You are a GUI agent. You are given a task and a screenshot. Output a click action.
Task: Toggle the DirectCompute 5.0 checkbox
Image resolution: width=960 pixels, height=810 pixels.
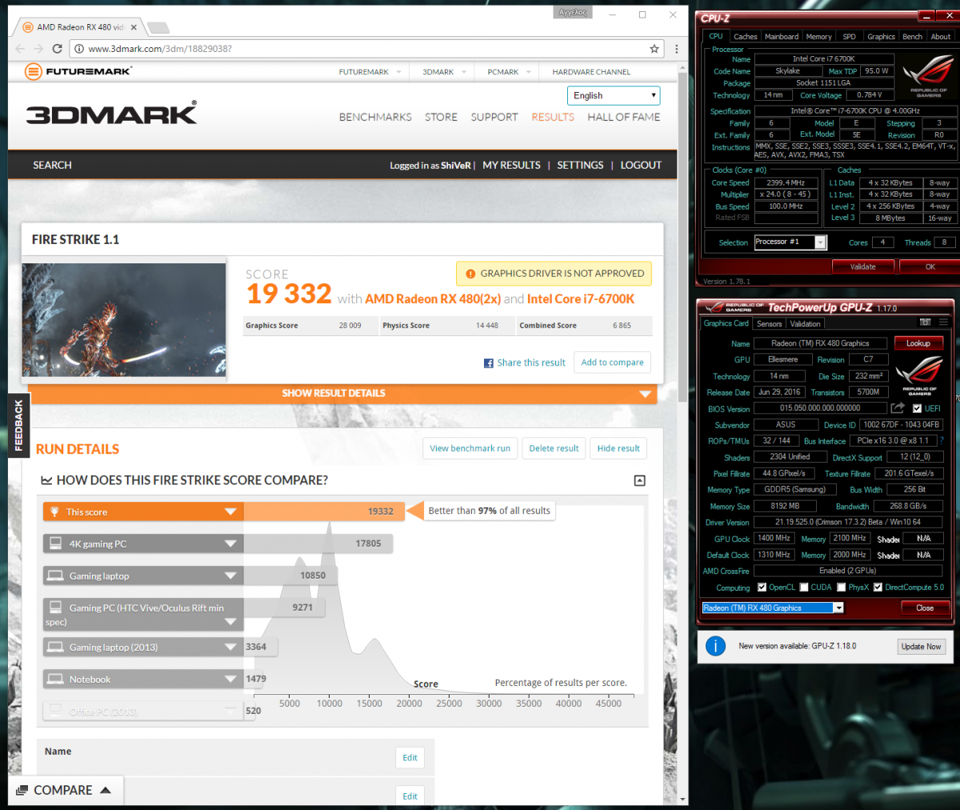click(878, 587)
